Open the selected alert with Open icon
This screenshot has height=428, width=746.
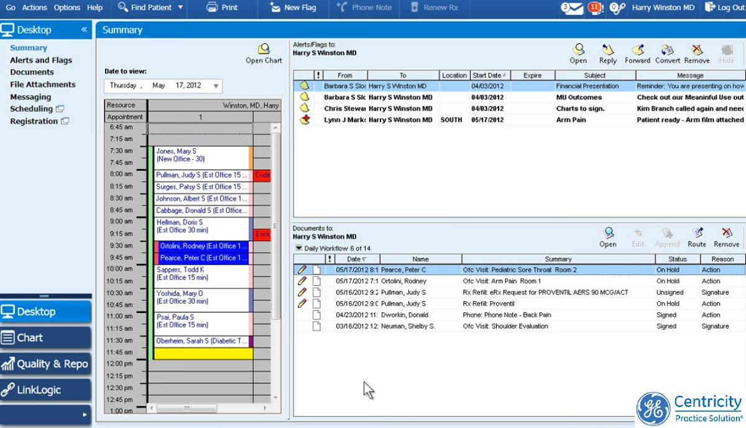tap(578, 53)
